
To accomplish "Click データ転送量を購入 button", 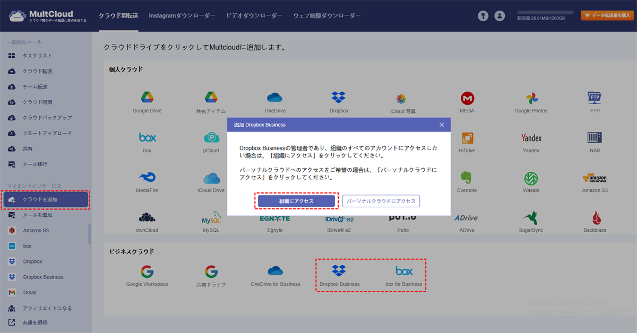I will [x=607, y=16].
